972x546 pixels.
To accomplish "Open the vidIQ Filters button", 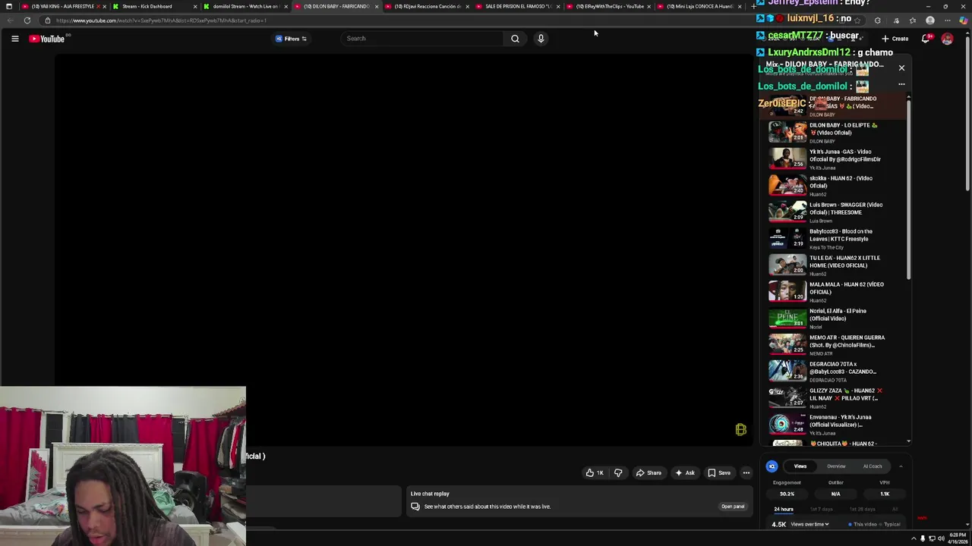I will [292, 39].
